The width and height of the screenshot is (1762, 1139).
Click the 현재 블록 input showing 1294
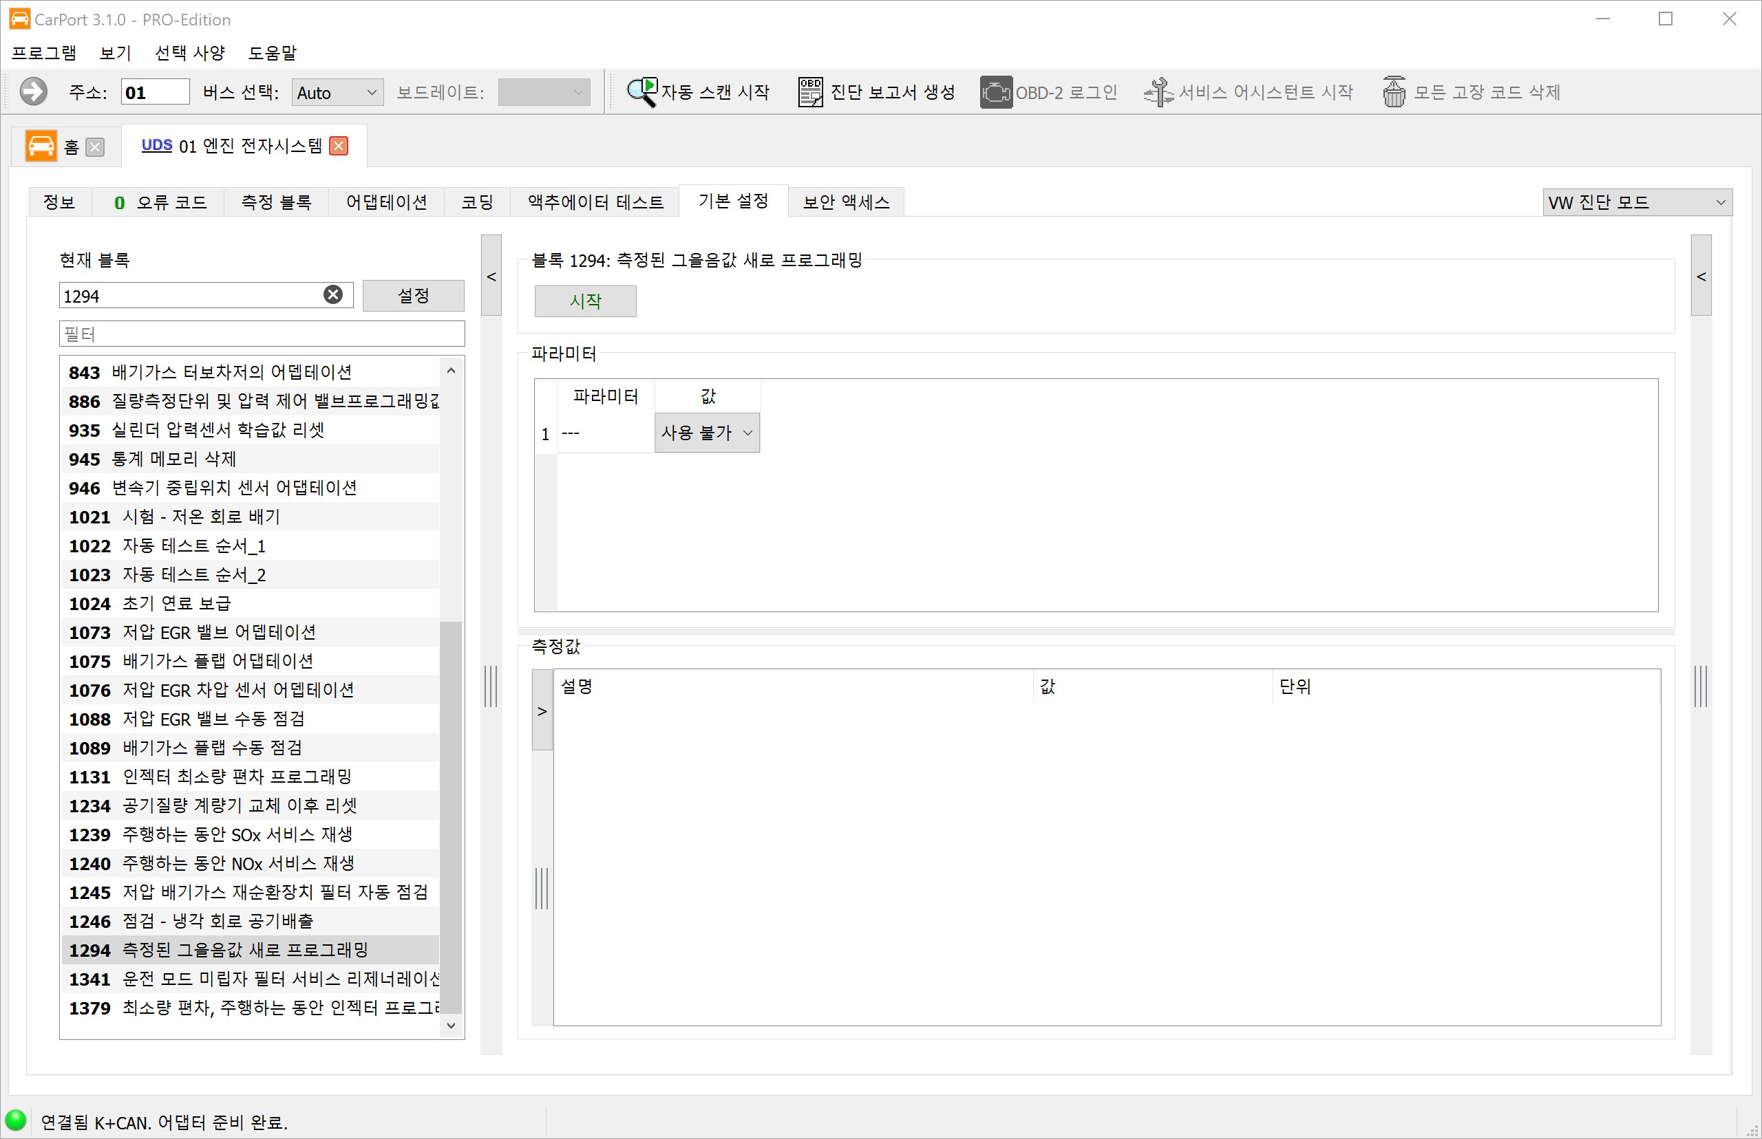(x=206, y=295)
